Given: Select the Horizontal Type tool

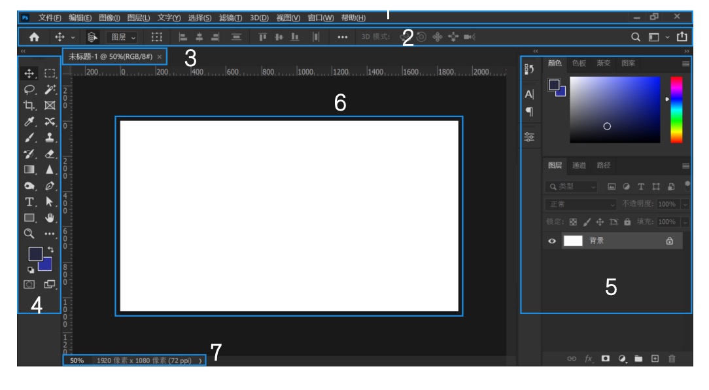Looking at the screenshot, I should coord(29,202).
